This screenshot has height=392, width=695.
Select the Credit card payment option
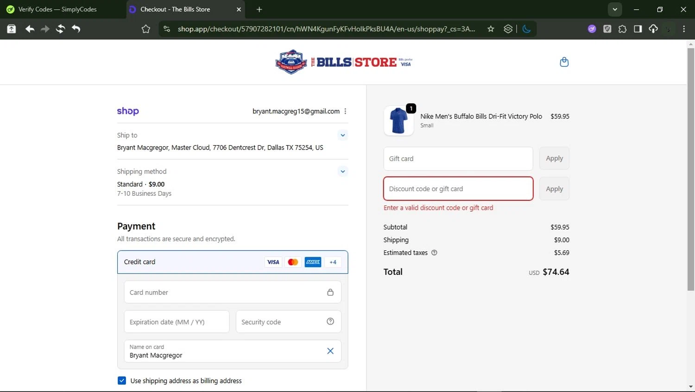point(233,262)
